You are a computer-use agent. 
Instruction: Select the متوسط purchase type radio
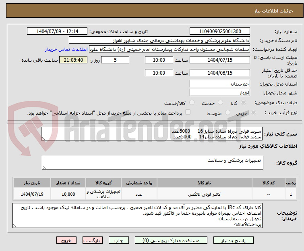coord(227,113)
